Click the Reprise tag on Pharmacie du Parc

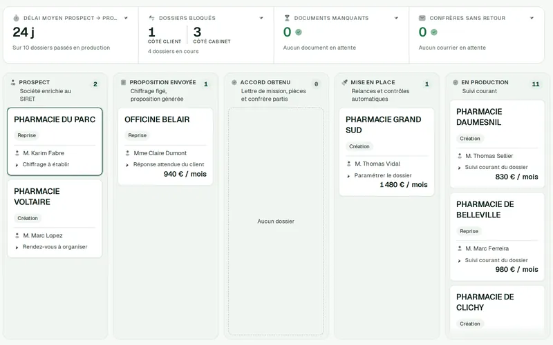pos(27,135)
